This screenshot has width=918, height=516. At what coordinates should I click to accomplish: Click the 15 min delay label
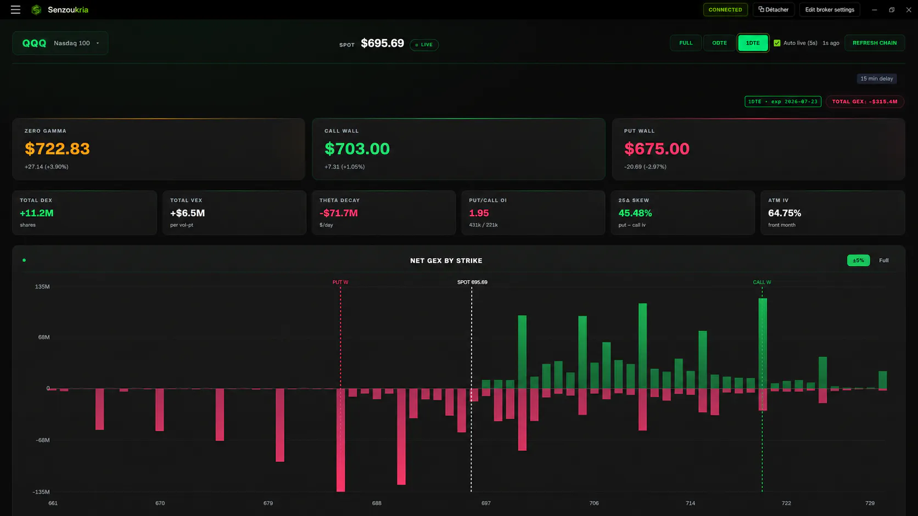tap(877, 78)
